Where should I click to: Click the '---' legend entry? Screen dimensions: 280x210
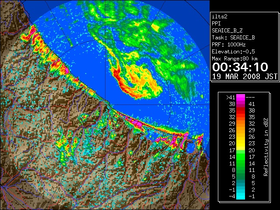tap(250, 98)
